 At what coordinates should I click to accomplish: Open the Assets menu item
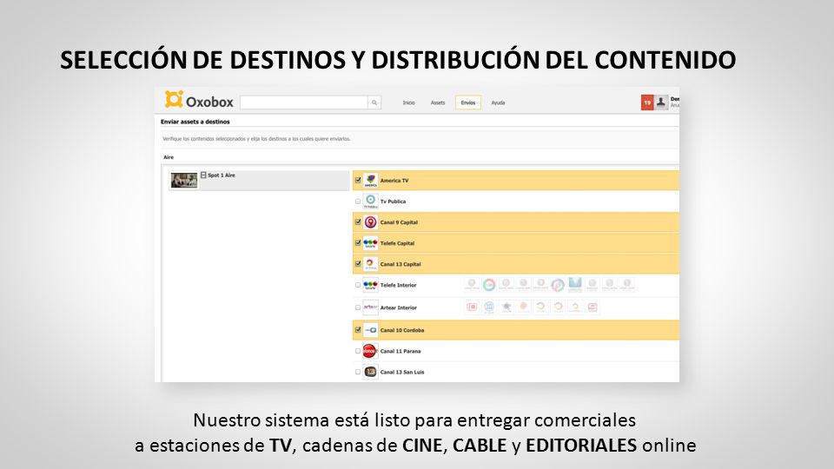438,102
